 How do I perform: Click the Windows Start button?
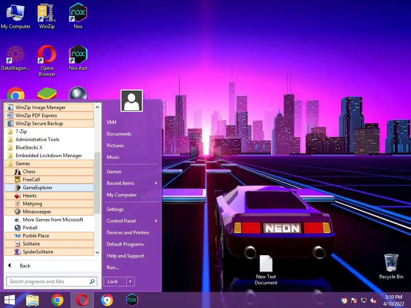[10, 300]
